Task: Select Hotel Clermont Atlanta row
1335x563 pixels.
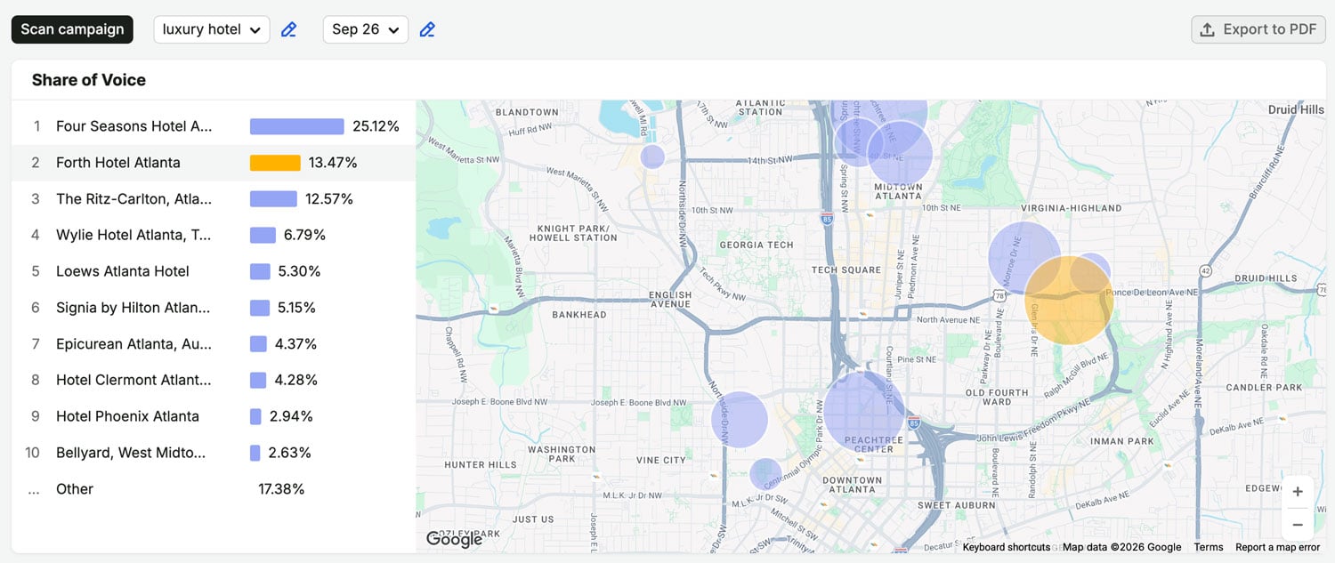Action: (x=214, y=380)
